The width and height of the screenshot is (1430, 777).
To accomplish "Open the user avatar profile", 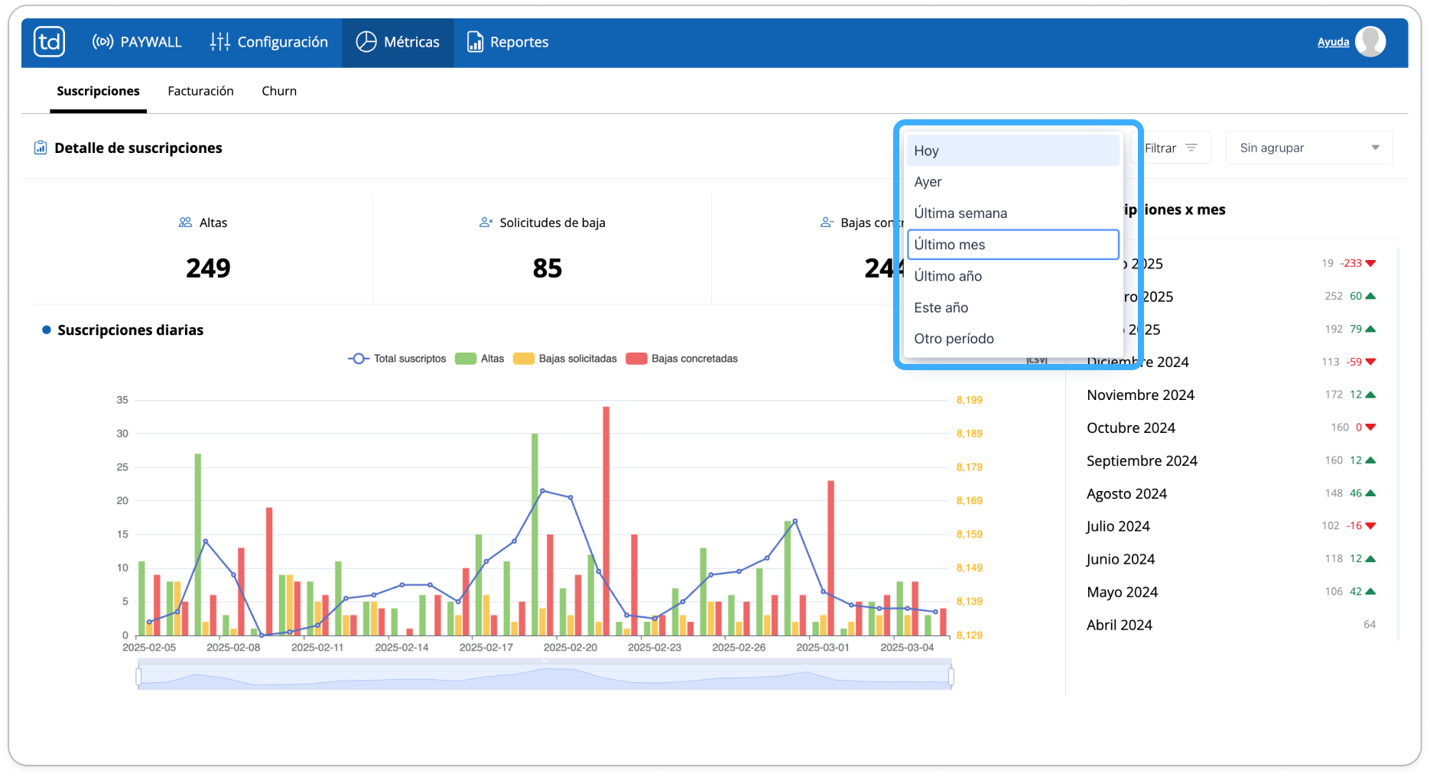I will point(1370,42).
